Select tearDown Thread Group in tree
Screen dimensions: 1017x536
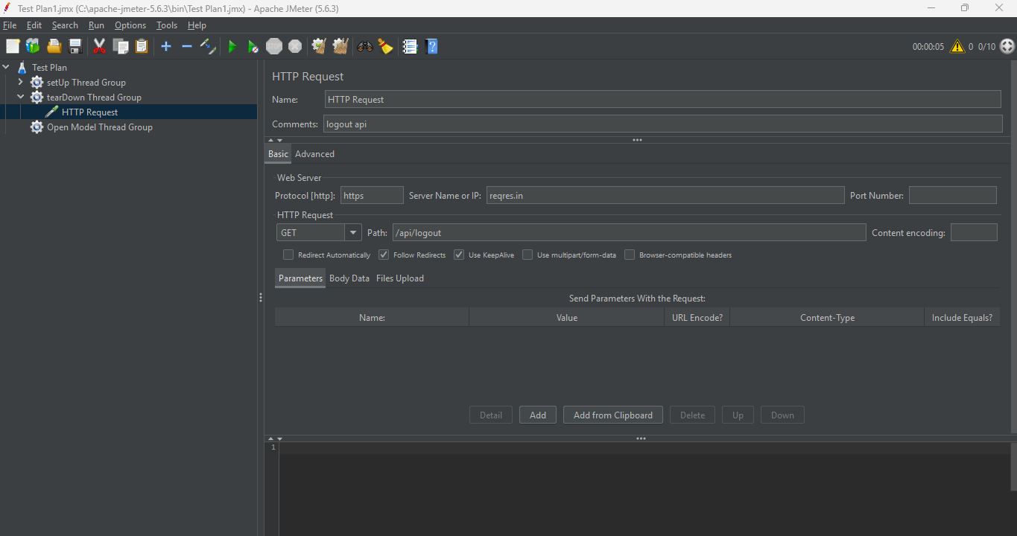click(94, 98)
